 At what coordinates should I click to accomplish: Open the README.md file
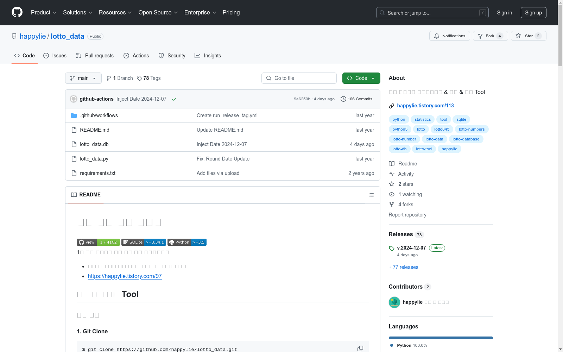[x=95, y=130]
